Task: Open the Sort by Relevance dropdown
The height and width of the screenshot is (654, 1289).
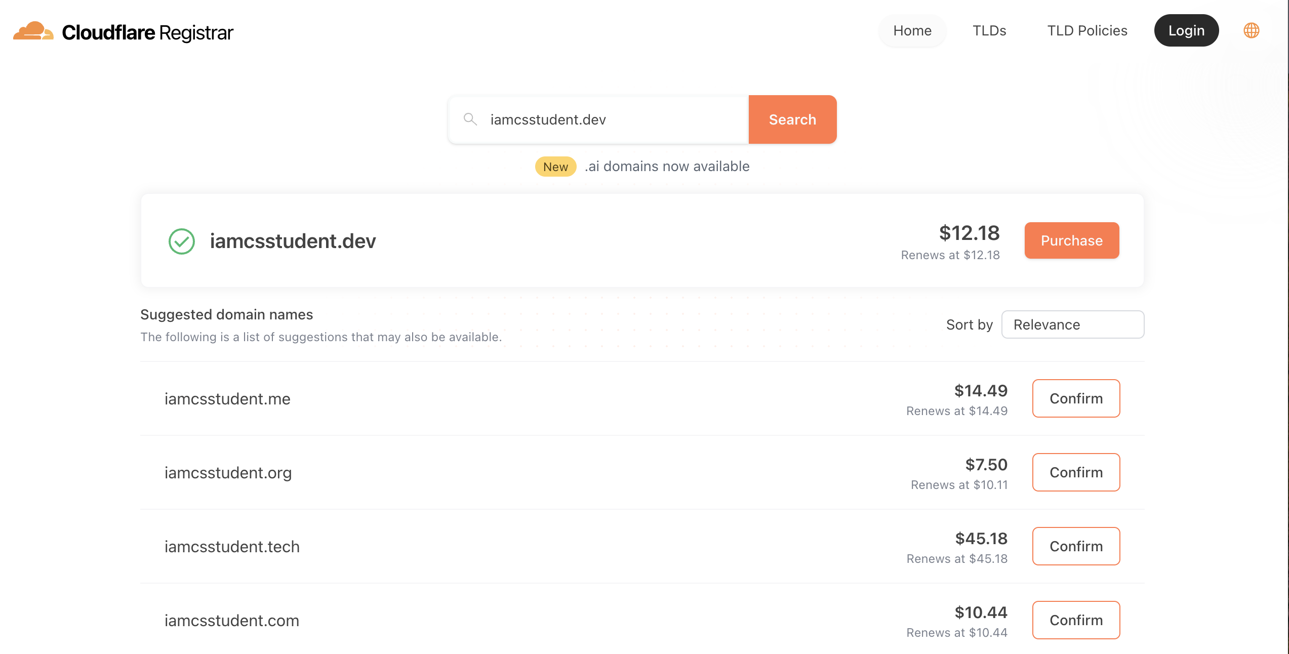Action: [1072, 324]
